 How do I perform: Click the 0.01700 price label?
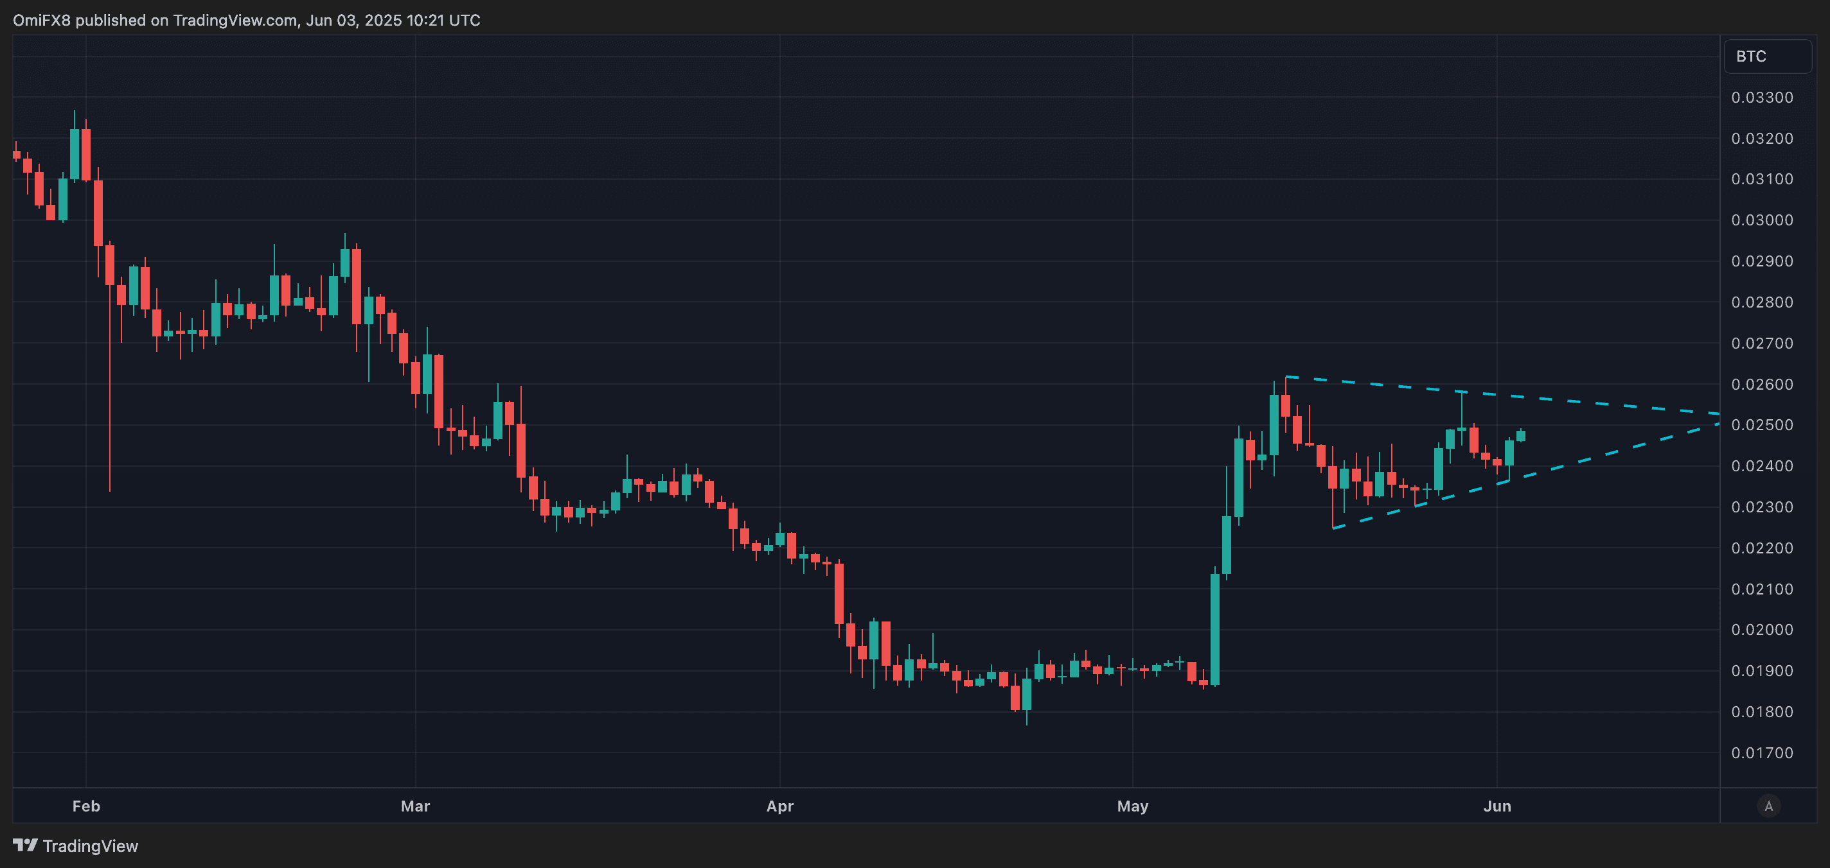[x=1762, y=753]
